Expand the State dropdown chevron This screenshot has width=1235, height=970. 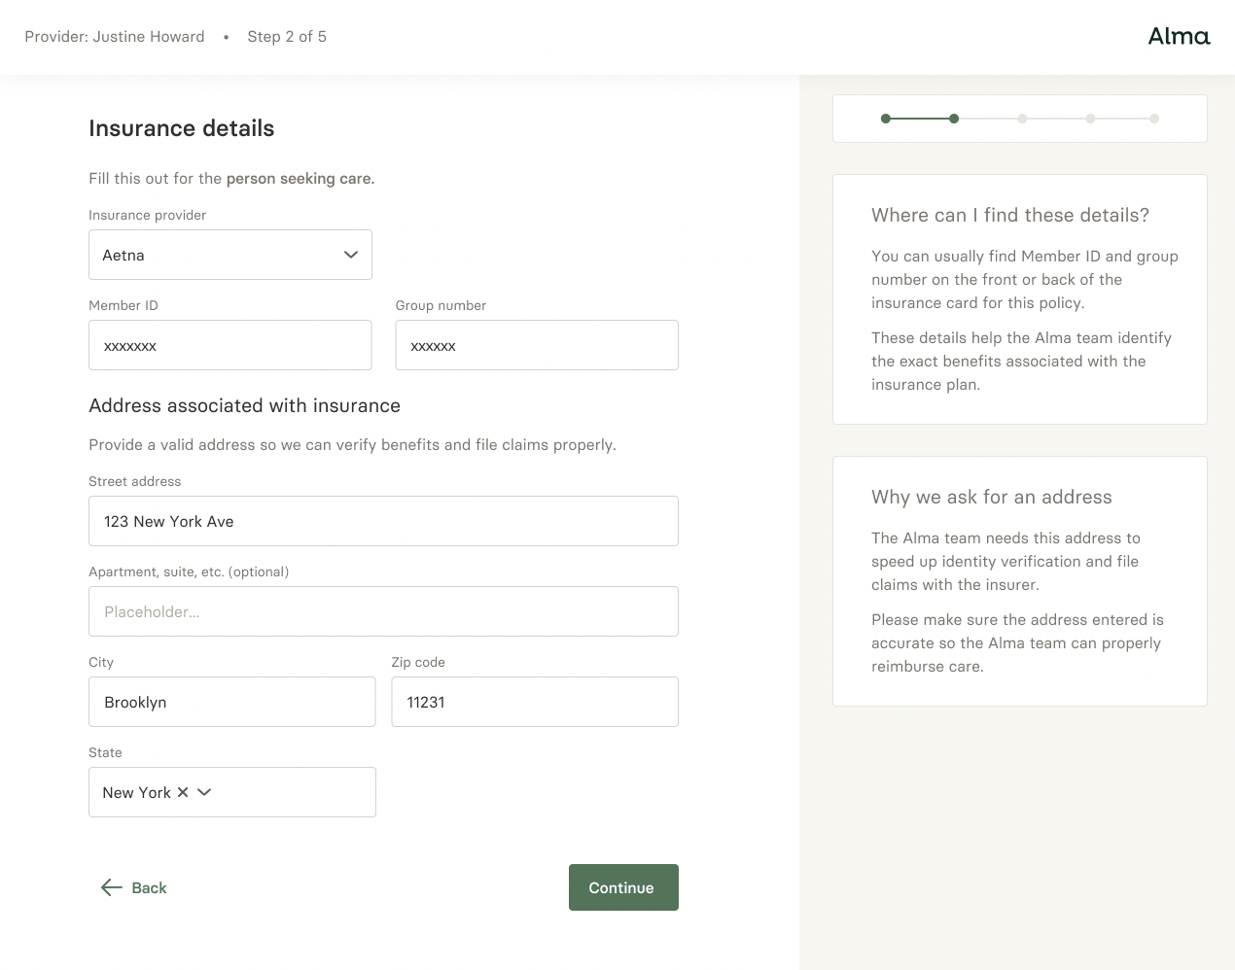click(204, 792)
